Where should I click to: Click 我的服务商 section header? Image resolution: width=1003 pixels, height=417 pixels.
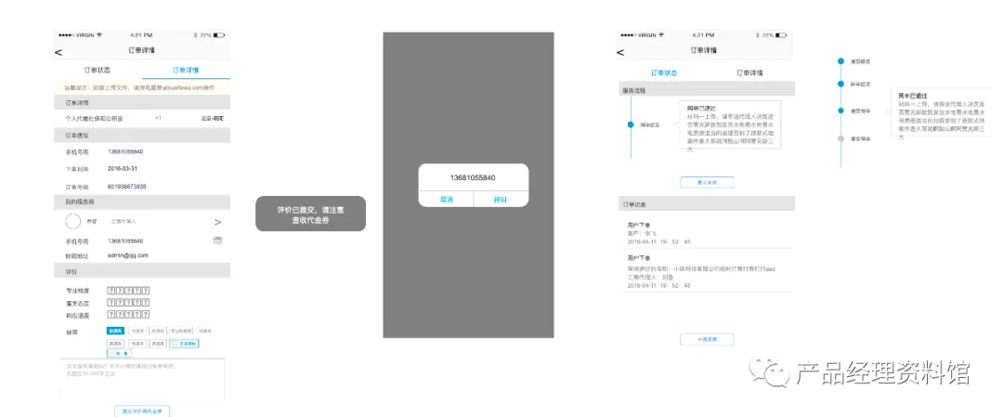pyautogui.click(x=142, y=202)
